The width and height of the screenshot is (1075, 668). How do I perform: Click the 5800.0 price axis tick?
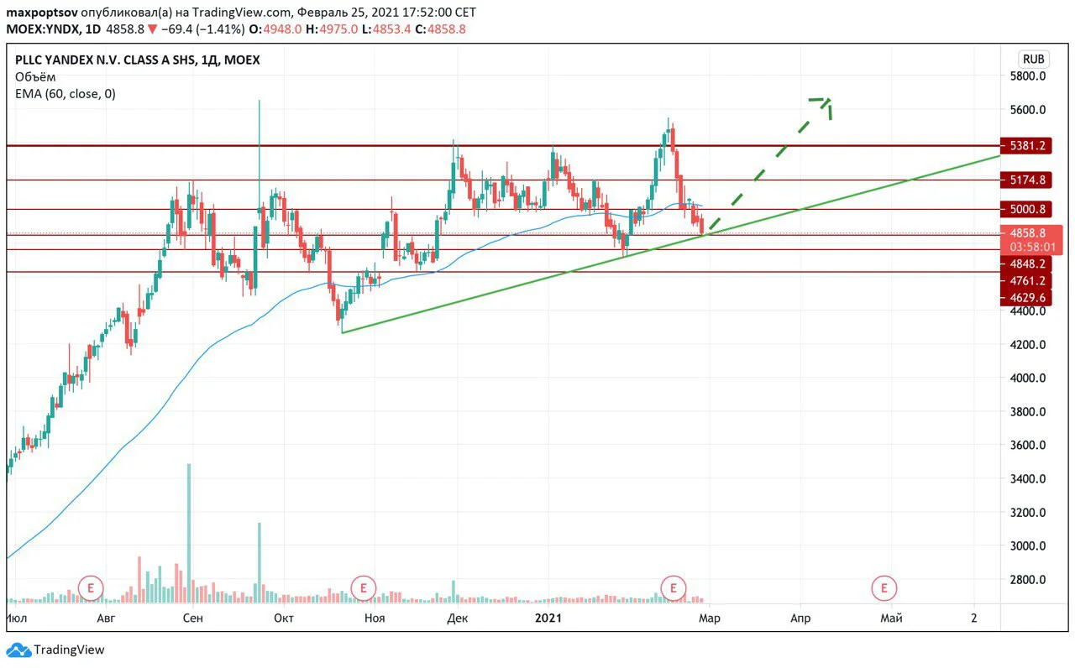pos(1027,76)
